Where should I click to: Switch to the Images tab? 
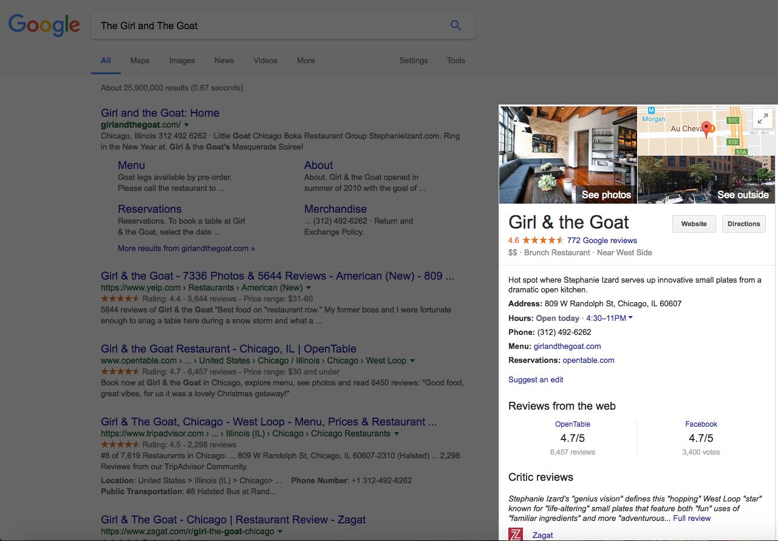(x=182, y=60)
